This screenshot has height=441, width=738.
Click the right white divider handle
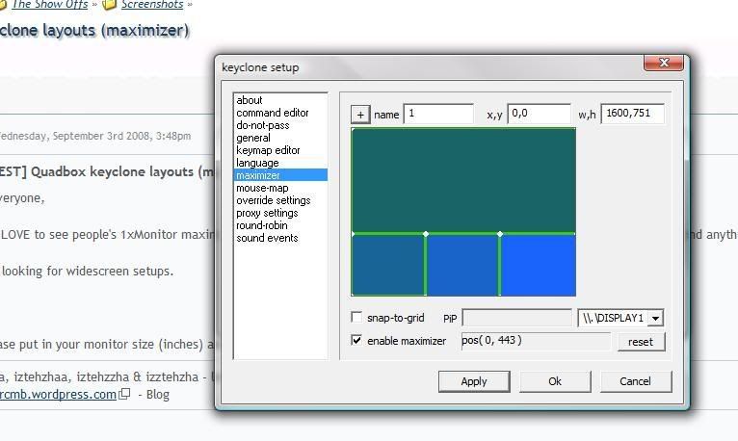pyautogui.click(x=500, y=234)
